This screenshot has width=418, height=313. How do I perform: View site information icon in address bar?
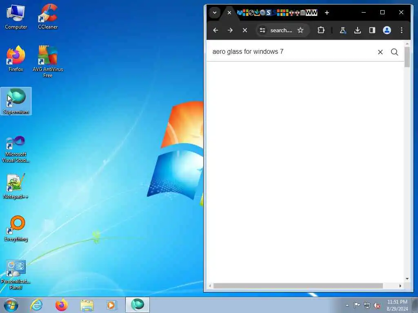point(262,30)
